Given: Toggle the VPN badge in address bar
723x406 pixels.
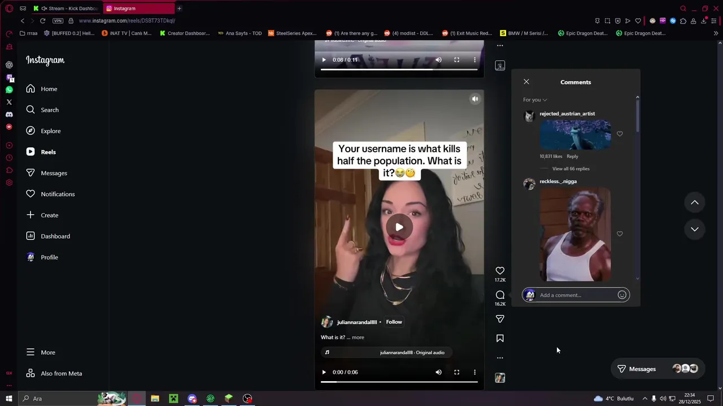Looking at the screenshot, I should pyautogui.click(x=58, y=21).
